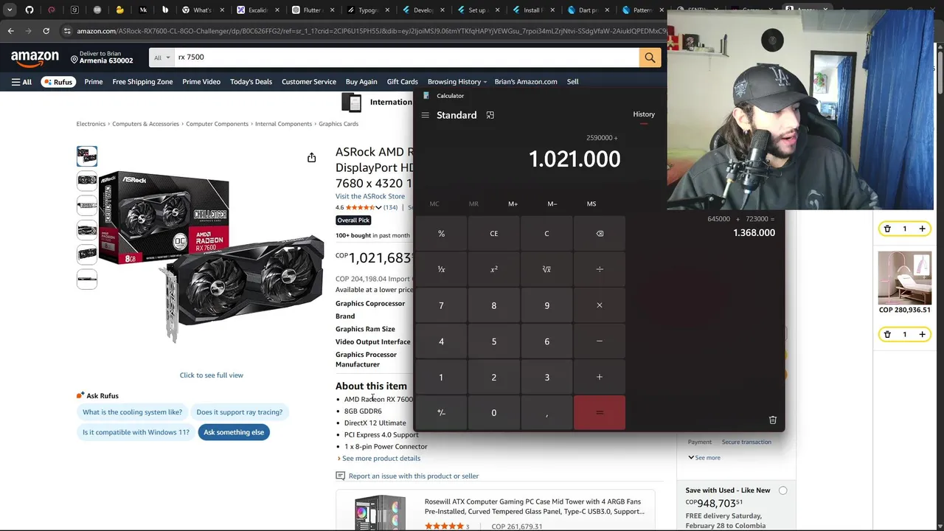Select the last product thumbnail
Screen dimensions: 944x531
[87, 279]
